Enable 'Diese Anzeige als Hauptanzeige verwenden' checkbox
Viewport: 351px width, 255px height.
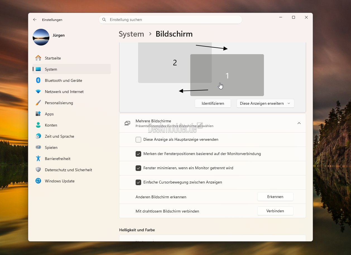click(x=138, y=140)
